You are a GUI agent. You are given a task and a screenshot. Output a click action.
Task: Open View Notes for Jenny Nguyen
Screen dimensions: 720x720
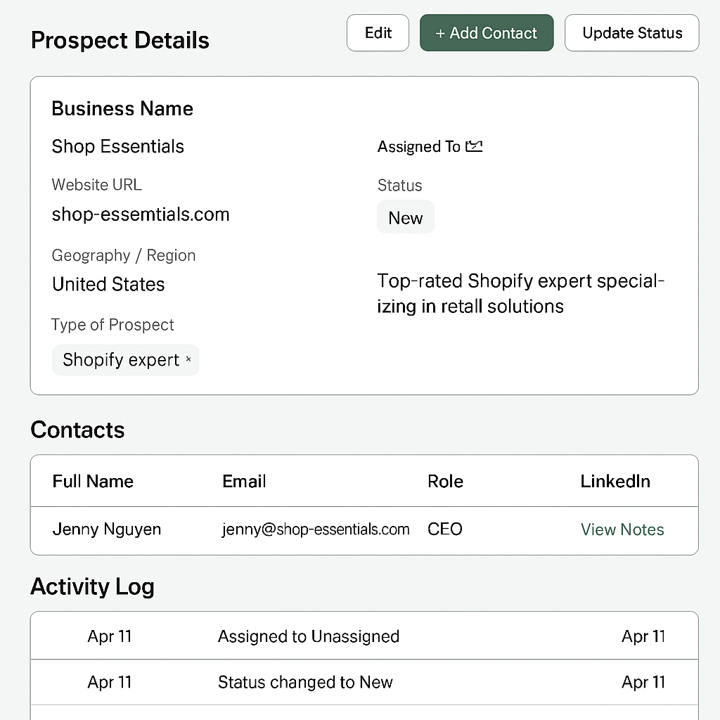click(x=622, y=529)
